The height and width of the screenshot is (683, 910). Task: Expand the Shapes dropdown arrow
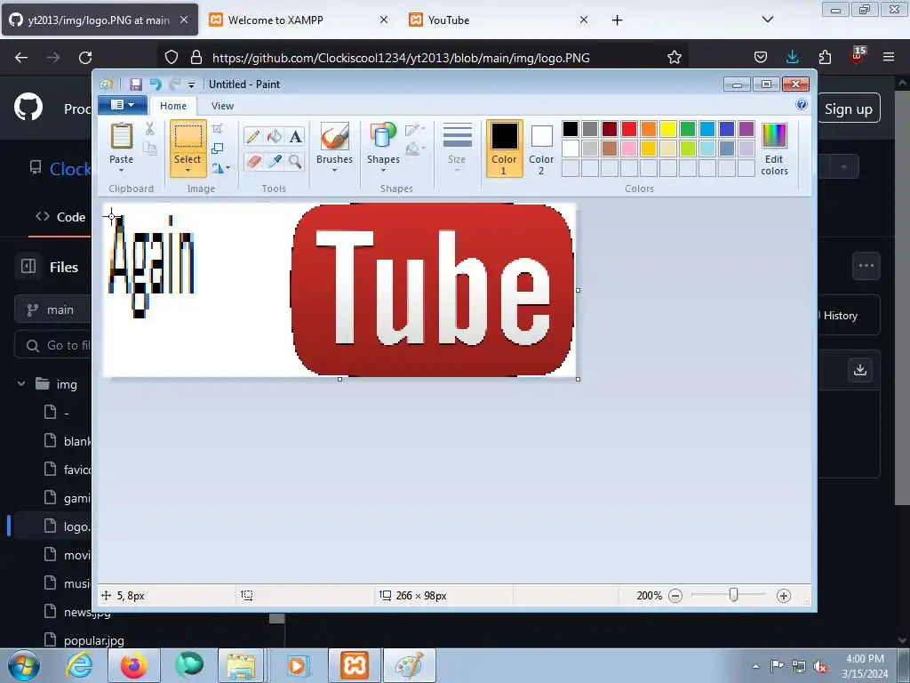tap(383, 170)
